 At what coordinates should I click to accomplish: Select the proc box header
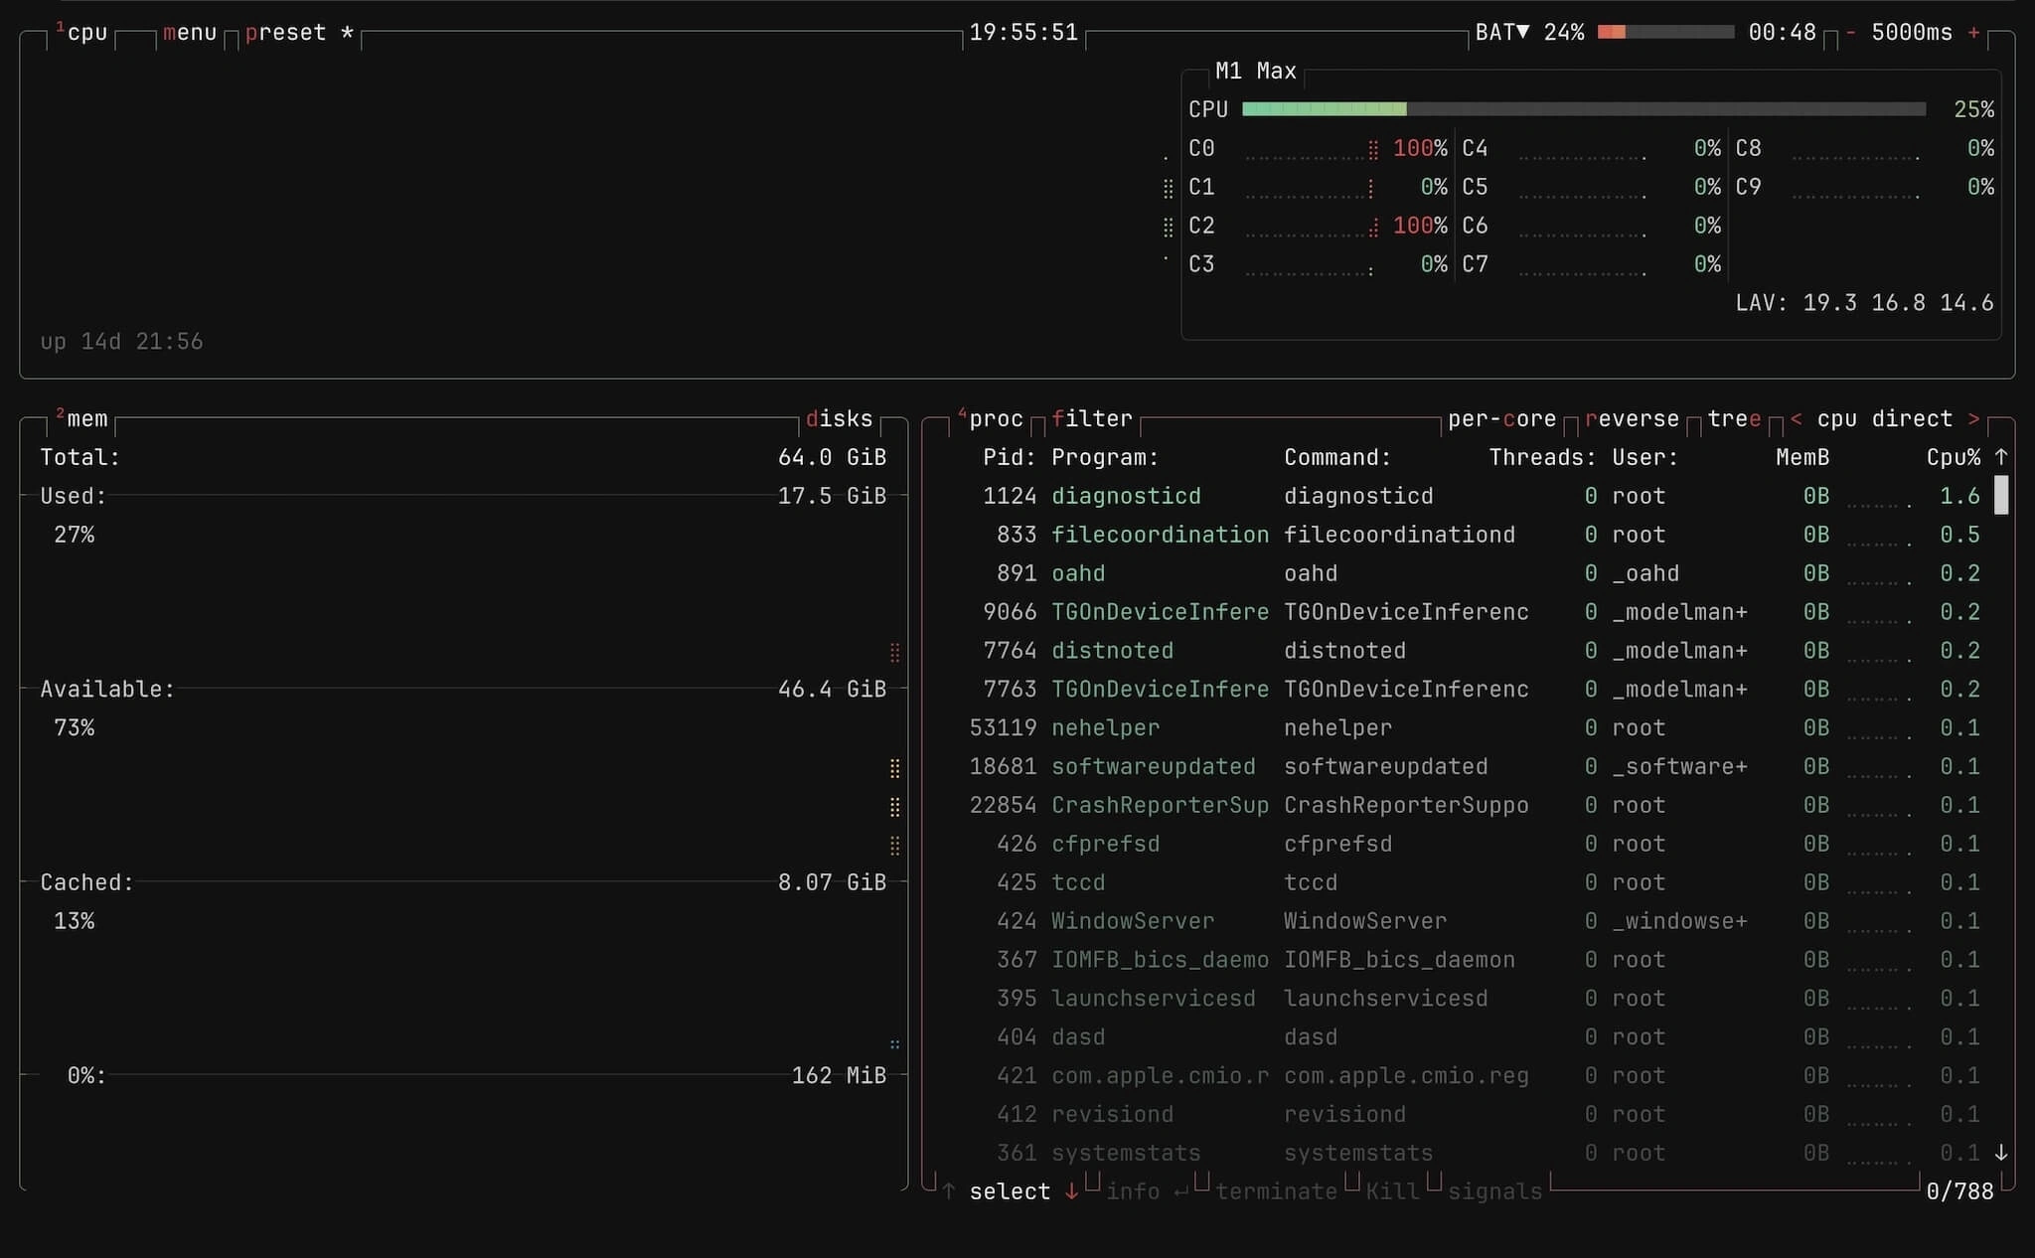997,418
